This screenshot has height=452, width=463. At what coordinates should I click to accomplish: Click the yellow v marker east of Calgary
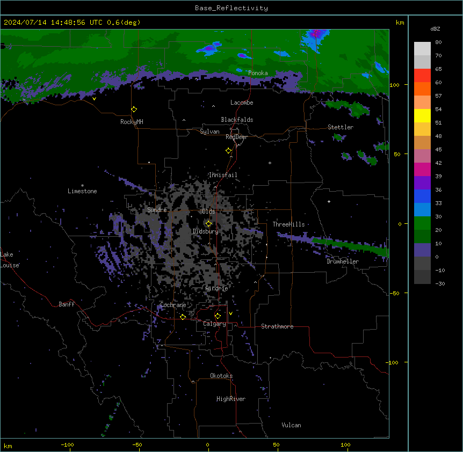pyautogui.click(x=230, y=314)
